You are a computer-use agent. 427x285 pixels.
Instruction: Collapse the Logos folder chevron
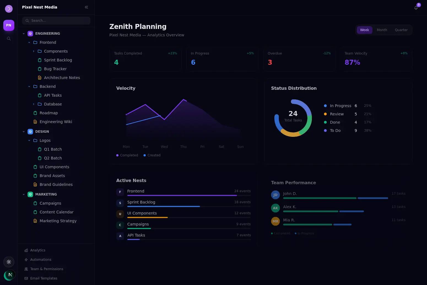(29, 140)
